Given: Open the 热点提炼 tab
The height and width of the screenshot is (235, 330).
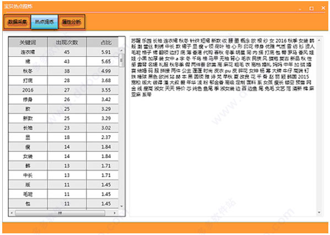Looking at the screenshot, I should pyautogui.click(x=45, y=22).
